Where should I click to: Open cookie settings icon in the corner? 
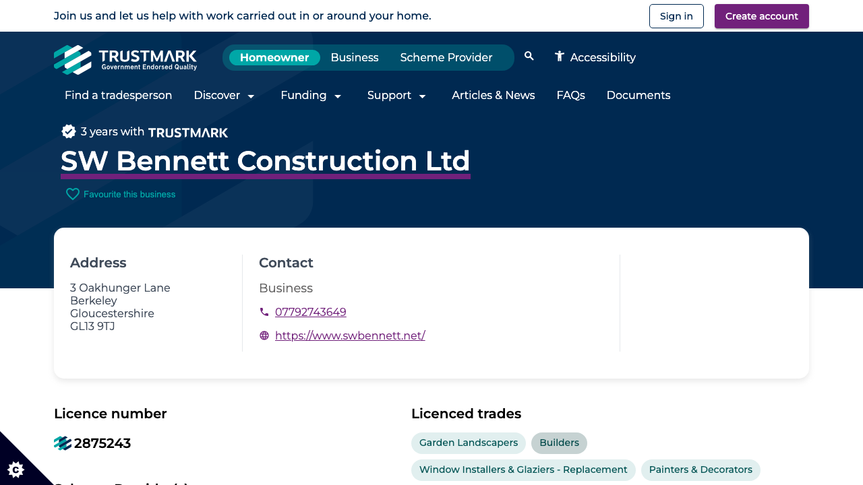pyautogui.click(x=15, y=470)
